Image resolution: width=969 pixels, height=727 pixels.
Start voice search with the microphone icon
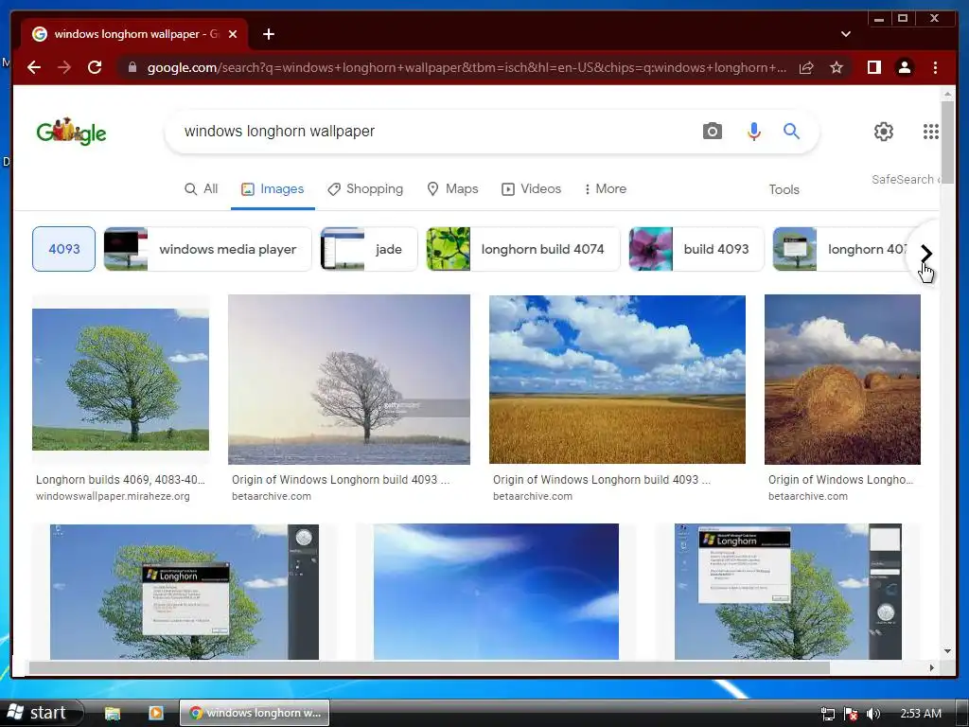pyautogui.click(x=754, y=131)
